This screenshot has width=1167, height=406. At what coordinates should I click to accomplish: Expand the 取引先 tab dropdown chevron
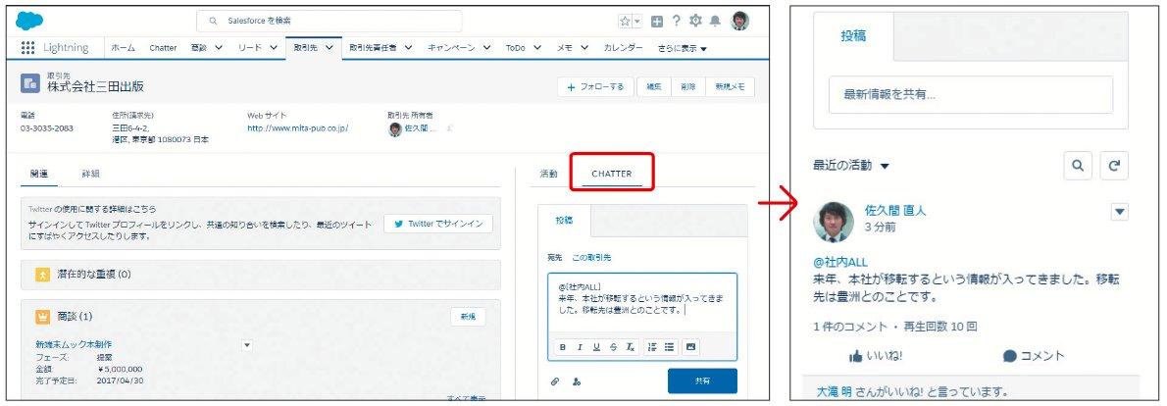tap(329, 48)
